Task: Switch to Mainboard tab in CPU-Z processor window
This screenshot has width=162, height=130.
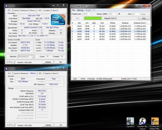Action: (24, 10)
